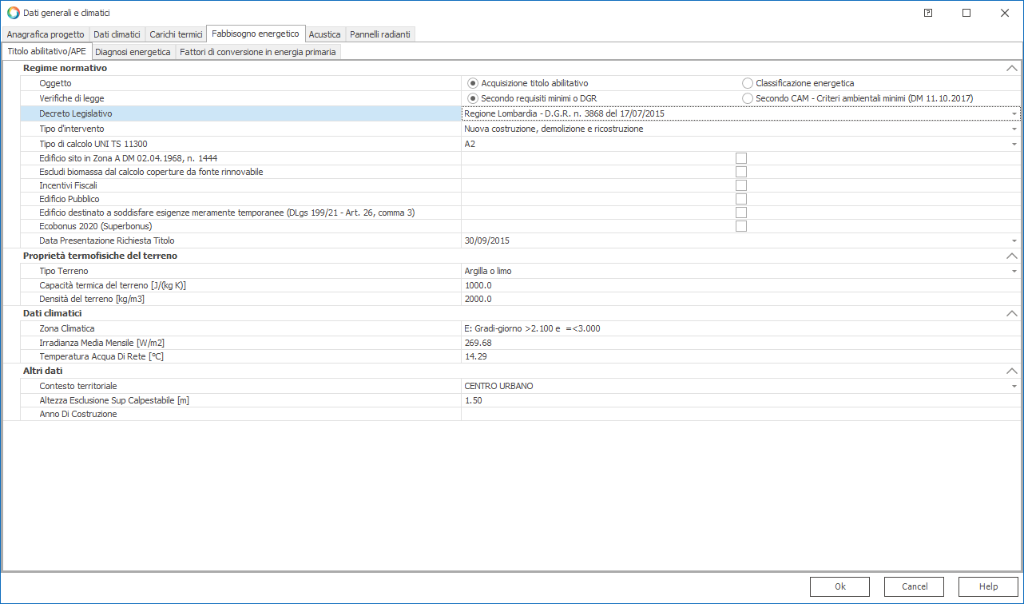Select Secondo CAM criteri ambientali minimi
This screenshot has width=1024, height=604.
pos(748,98)
